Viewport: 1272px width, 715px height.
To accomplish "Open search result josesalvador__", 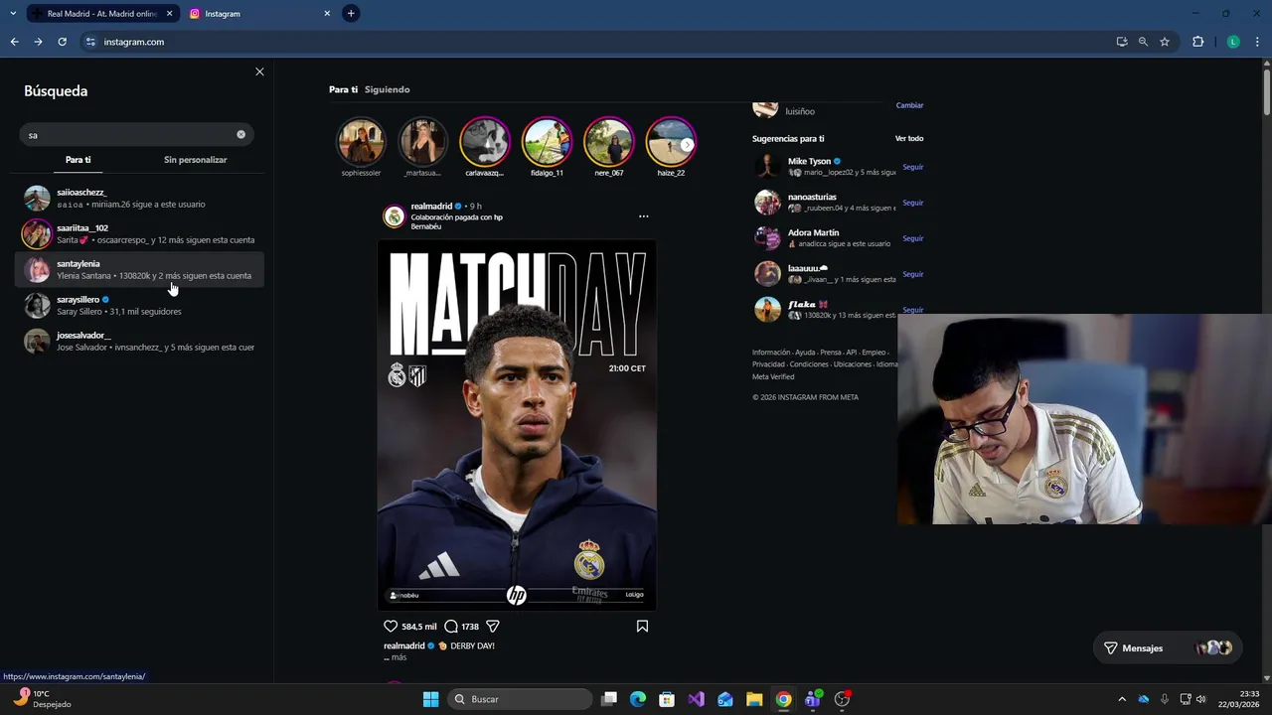I will coord(140,341).
